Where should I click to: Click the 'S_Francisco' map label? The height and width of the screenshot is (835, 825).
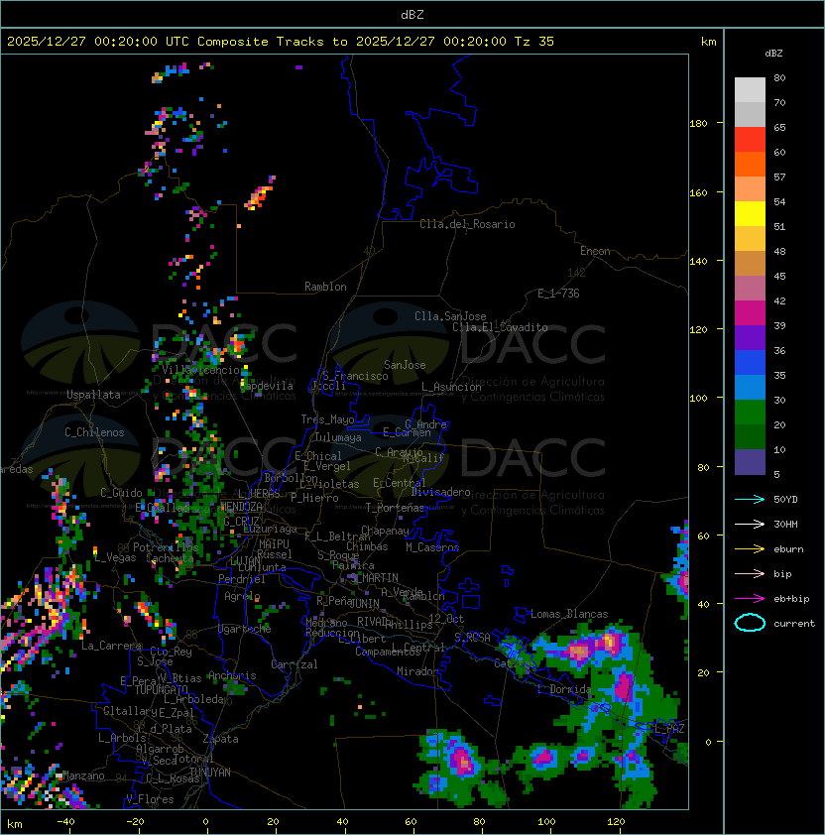[355, 376]
